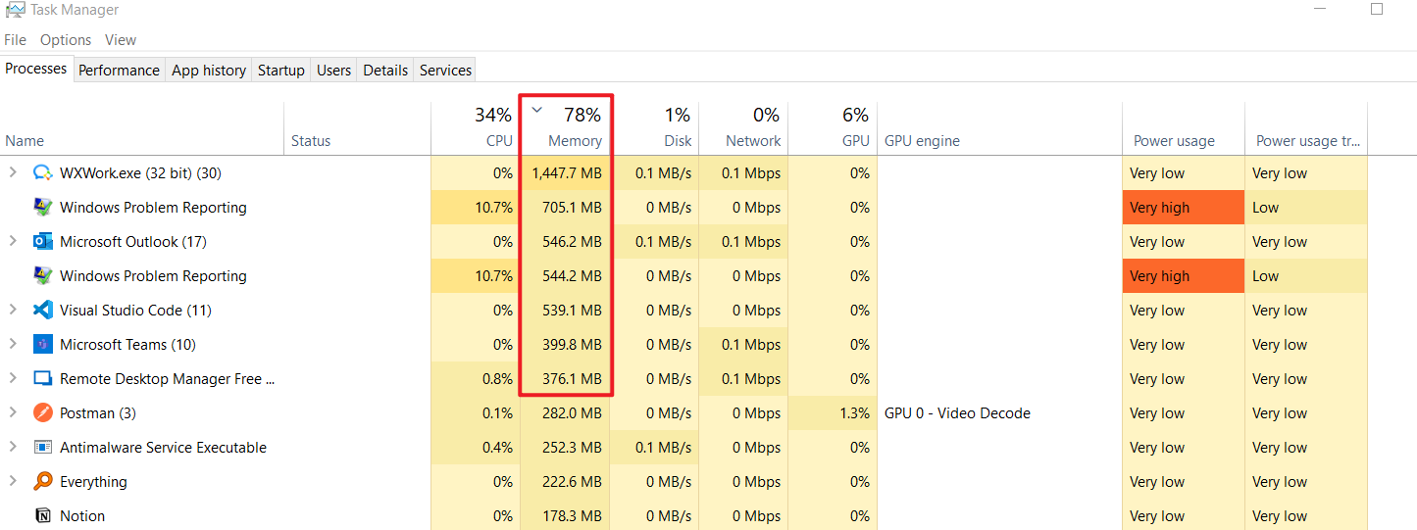
Task: Expand the Remote Desktop Manager Free group
Action: click(x=13, y=379)
